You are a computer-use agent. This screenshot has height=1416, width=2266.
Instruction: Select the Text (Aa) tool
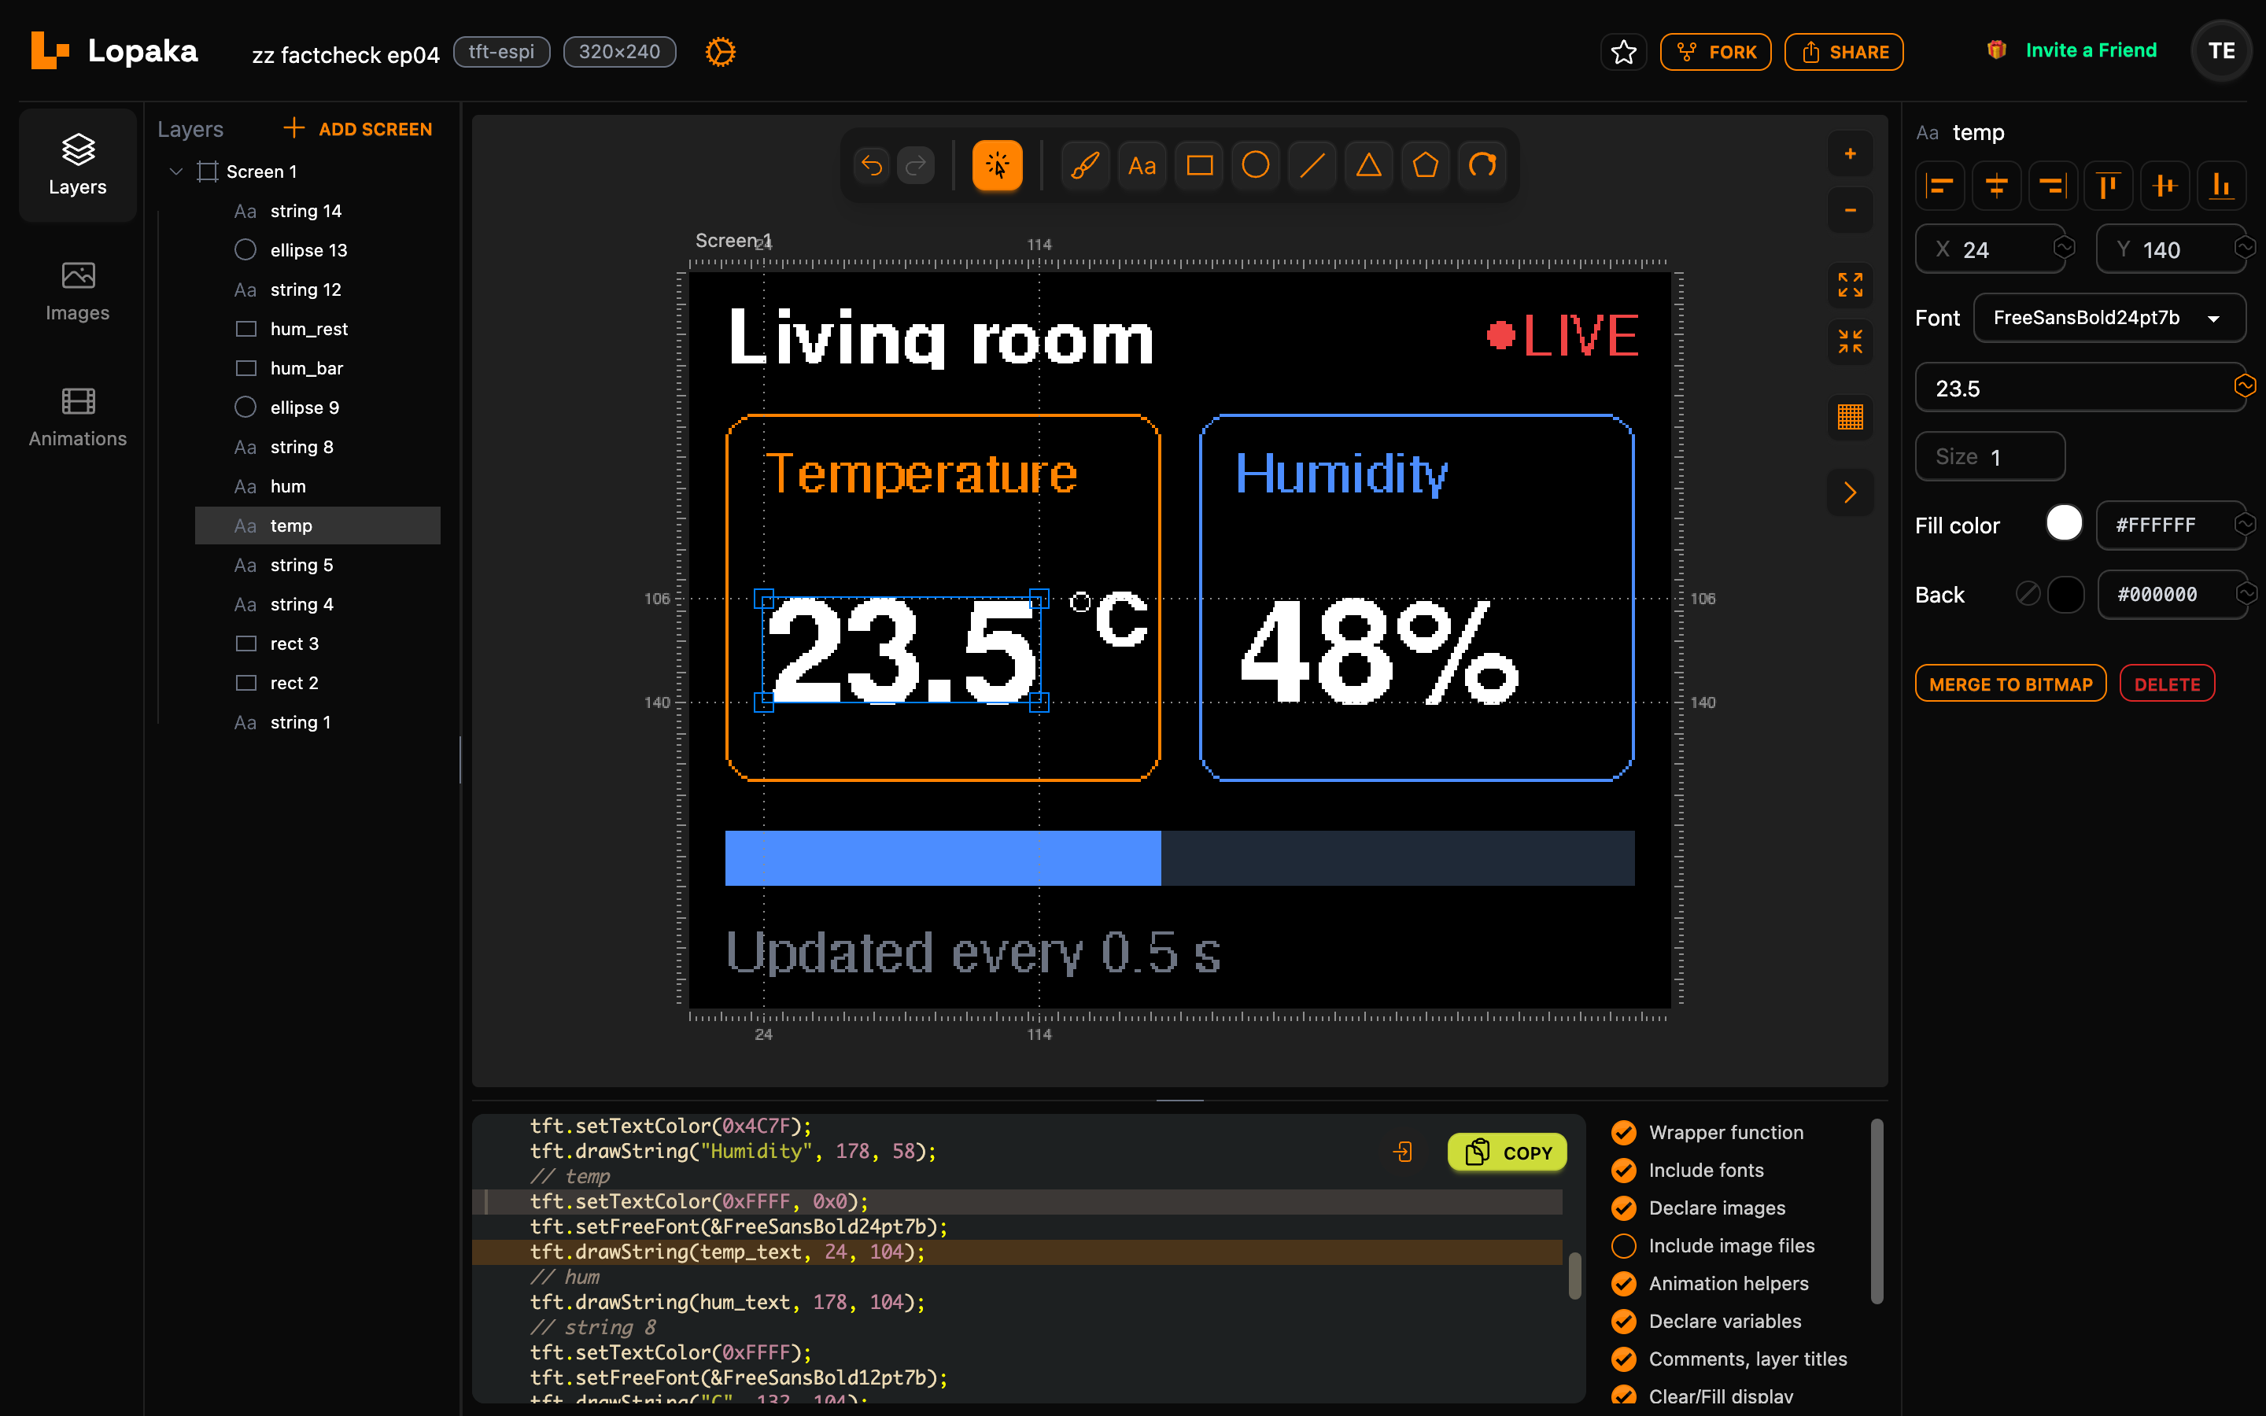click(x=1142, y=166)
